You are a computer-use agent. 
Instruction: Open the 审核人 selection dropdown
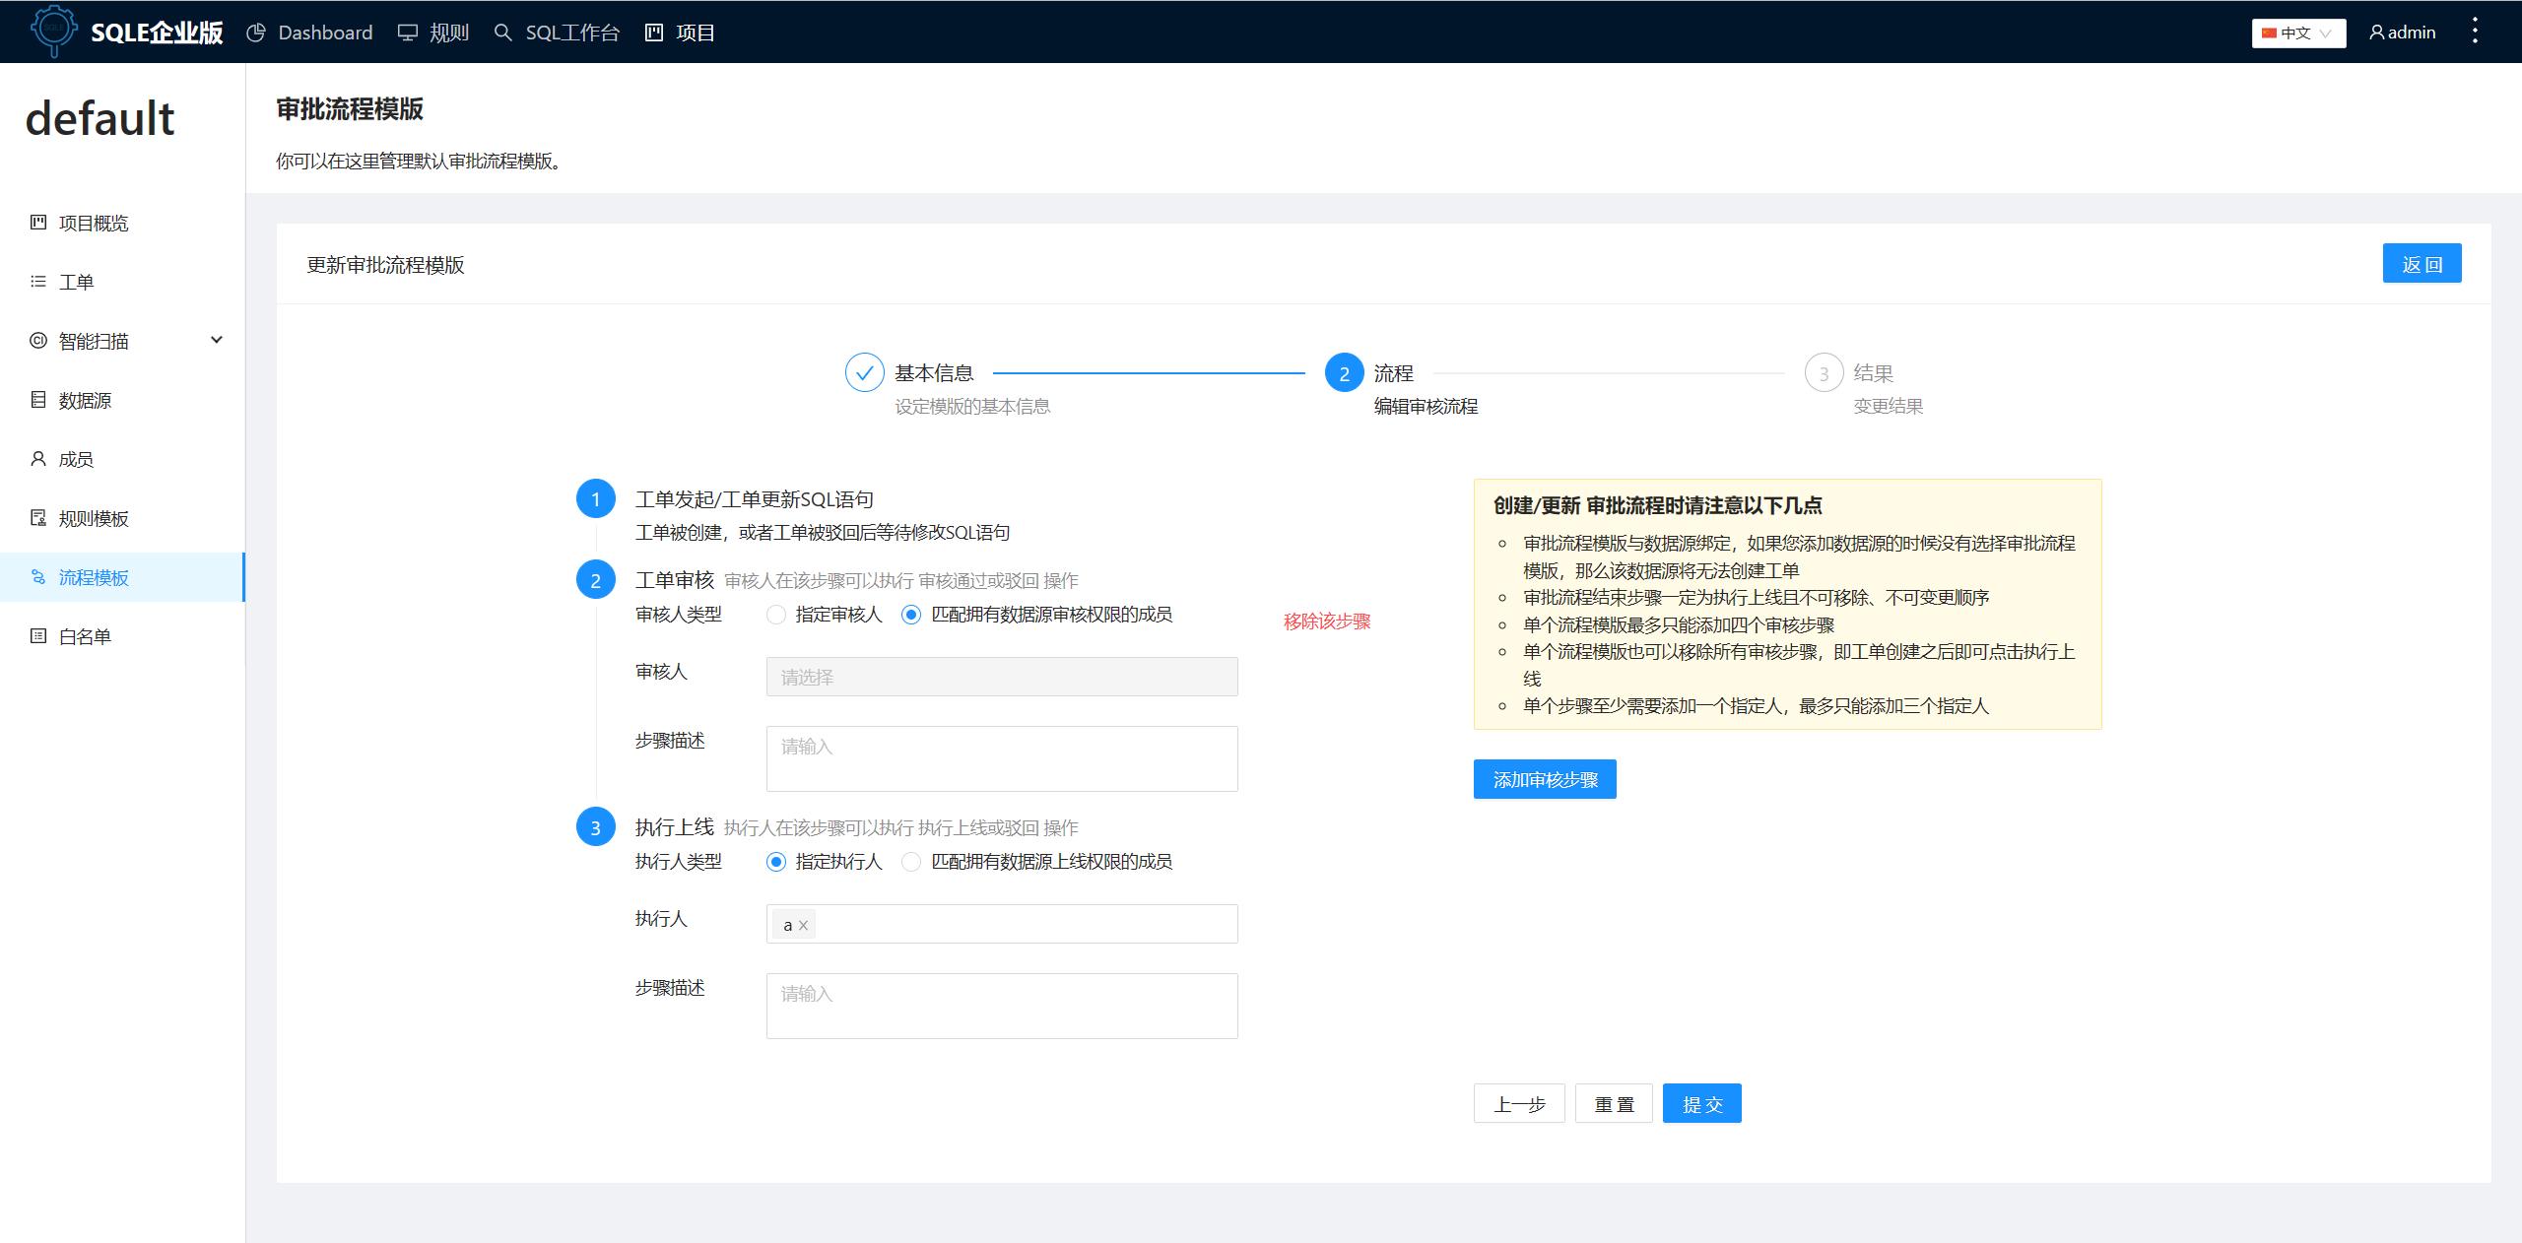pos(1001,677)
